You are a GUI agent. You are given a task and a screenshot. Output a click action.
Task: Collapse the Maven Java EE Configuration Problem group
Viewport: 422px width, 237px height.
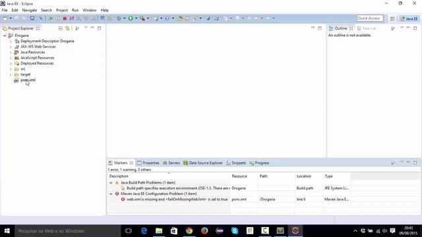click(x=111, y=194)
